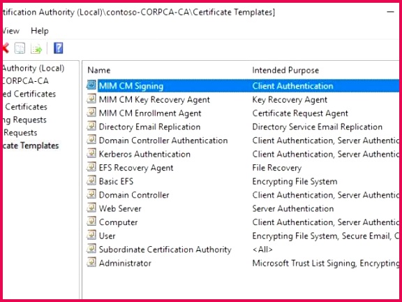Select the Domain Controller Authentication name
This screenshot has height=302, width=402.
point(163,141)
